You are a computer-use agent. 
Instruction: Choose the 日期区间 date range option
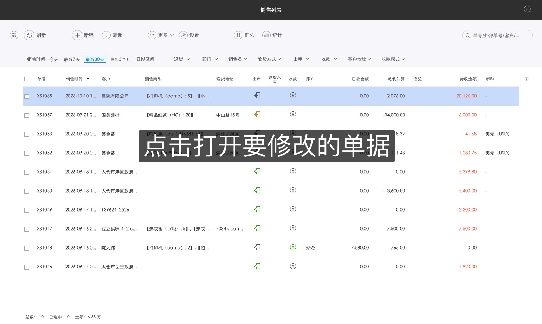(x=145, y=59)
